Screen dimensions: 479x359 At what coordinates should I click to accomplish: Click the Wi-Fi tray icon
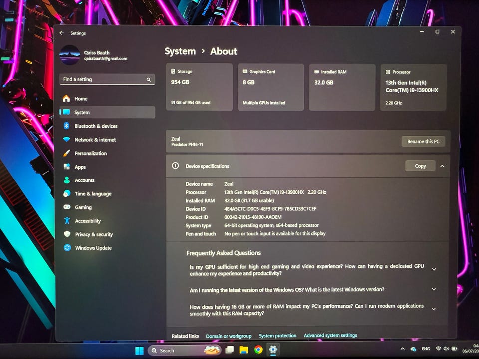pyautogui.click(x=438, y=349)
